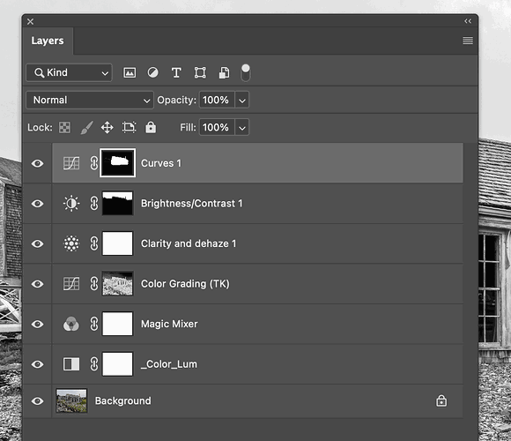Hide the Background layer

click(x=38, y=401)
